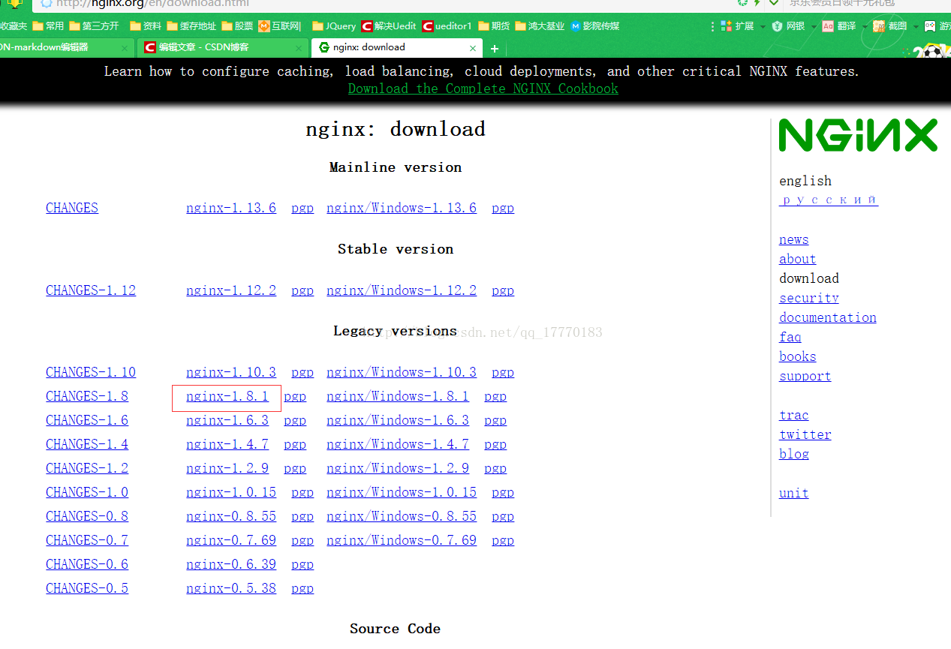Screen dimensions: 951x649
Task: Open the ueditor1 bookmark
Action: point(447,26)
